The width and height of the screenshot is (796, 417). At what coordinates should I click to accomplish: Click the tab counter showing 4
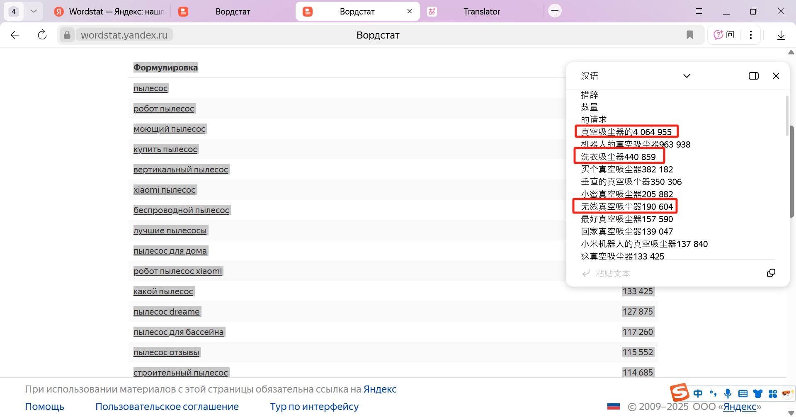pos(14,11)
